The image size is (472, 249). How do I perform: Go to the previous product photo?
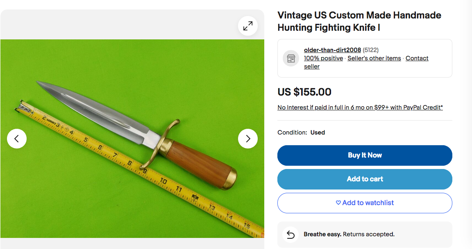pos(17,139)
